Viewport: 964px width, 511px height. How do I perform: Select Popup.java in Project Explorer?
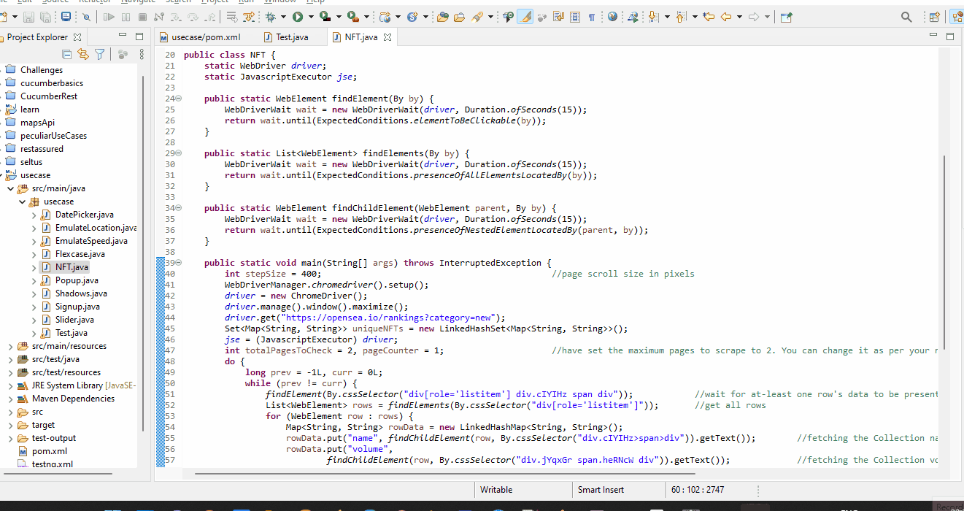pos(76,280)
